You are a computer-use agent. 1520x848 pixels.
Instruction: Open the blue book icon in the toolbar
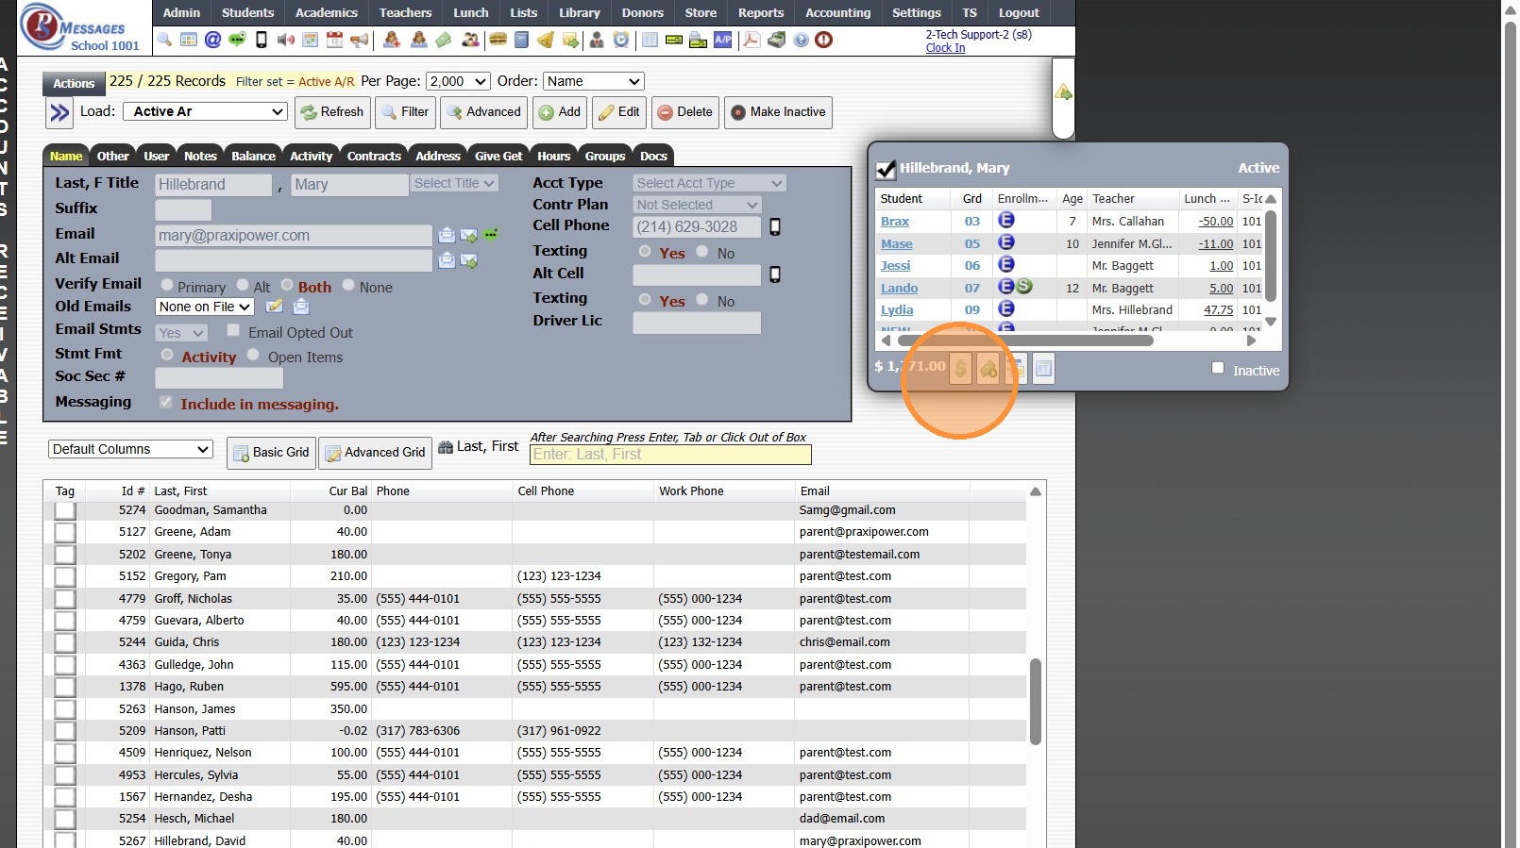point(521,40)
